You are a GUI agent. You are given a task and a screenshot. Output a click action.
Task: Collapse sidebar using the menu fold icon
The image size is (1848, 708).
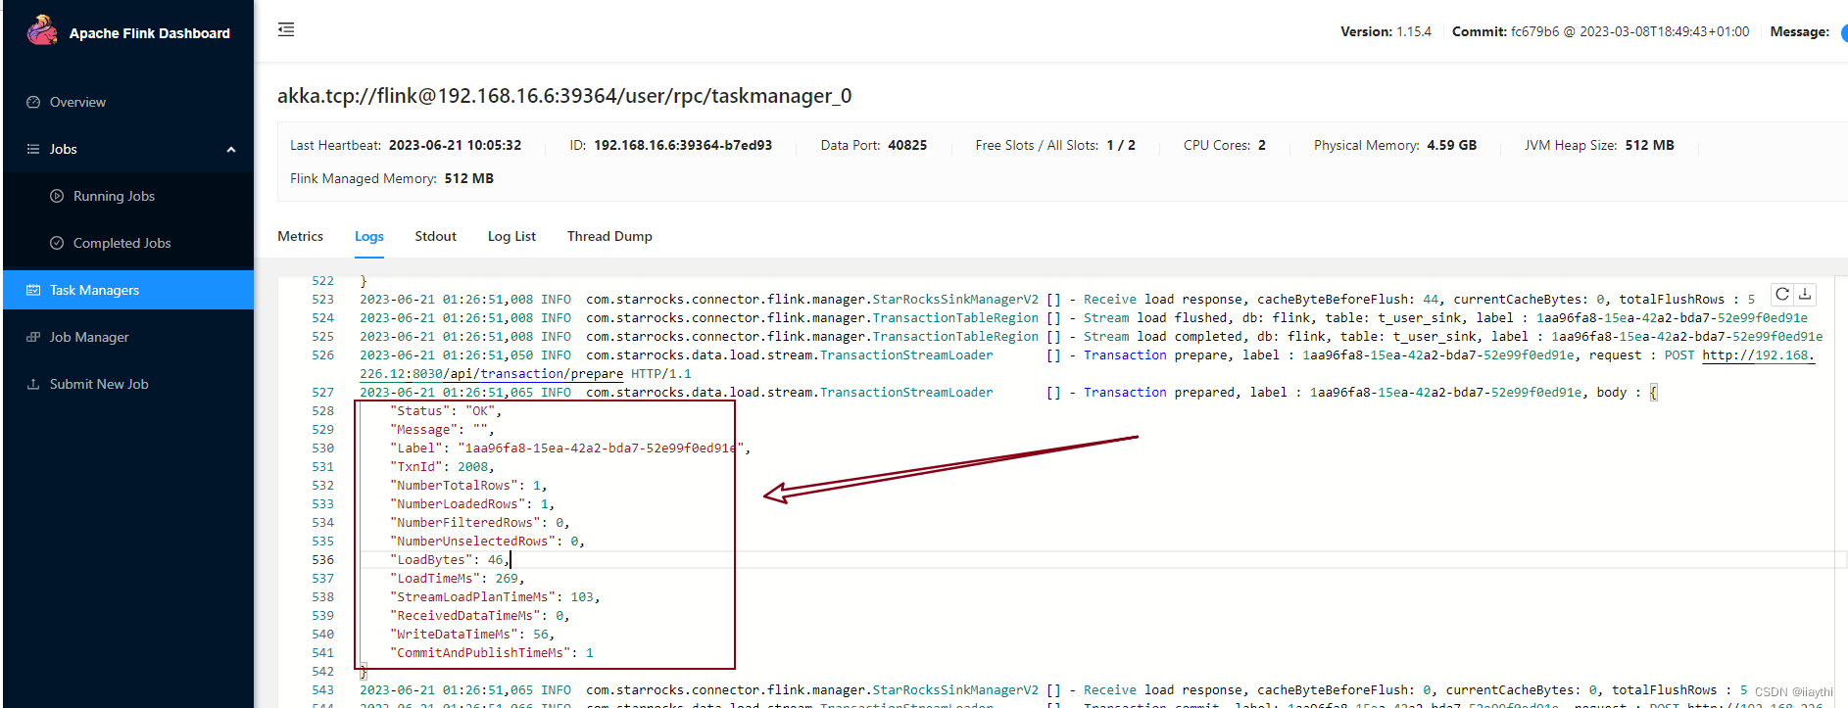(286, 29)
